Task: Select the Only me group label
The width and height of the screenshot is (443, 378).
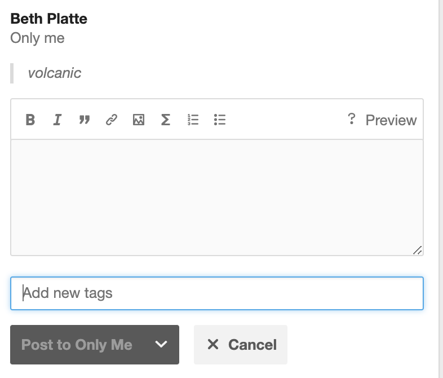Action: 37,38
